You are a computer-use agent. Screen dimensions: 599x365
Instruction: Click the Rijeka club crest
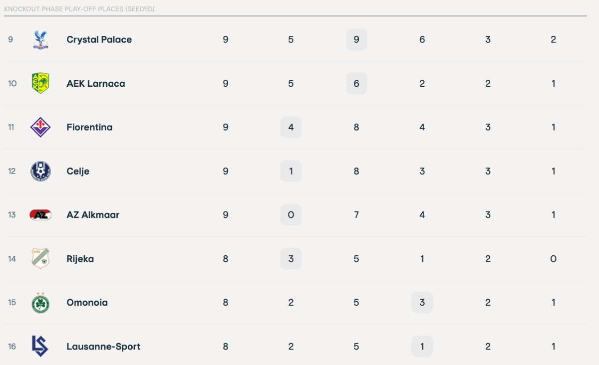coord(40,259)
